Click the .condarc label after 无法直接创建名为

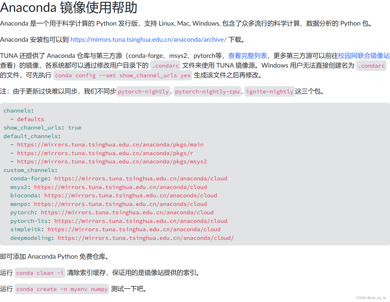[x=371, y=66]
